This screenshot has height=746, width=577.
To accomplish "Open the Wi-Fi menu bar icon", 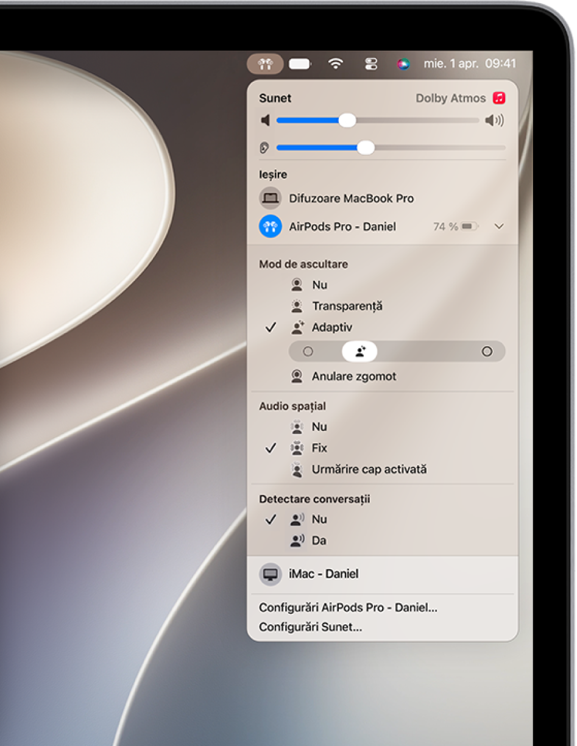I will click(x=335, y=64).
